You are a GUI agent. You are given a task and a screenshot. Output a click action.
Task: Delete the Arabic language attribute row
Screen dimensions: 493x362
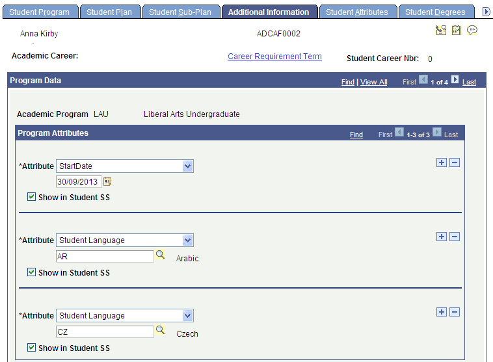point(455,237)
